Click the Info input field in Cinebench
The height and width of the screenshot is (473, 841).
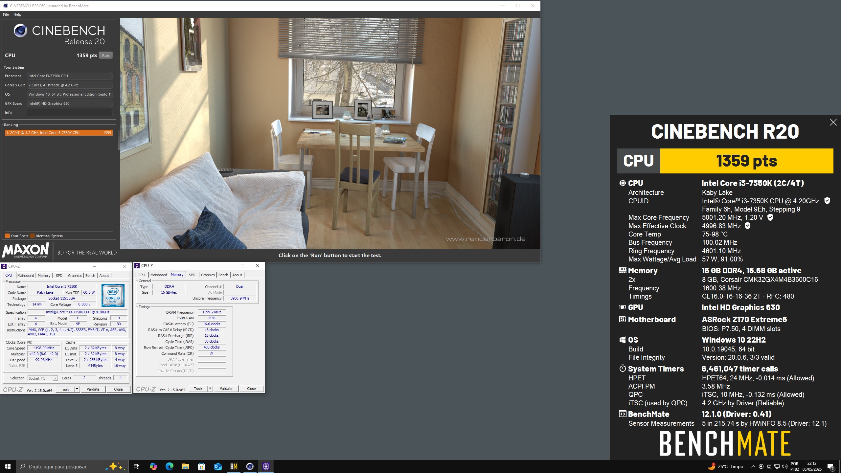(x=70, y=113)
